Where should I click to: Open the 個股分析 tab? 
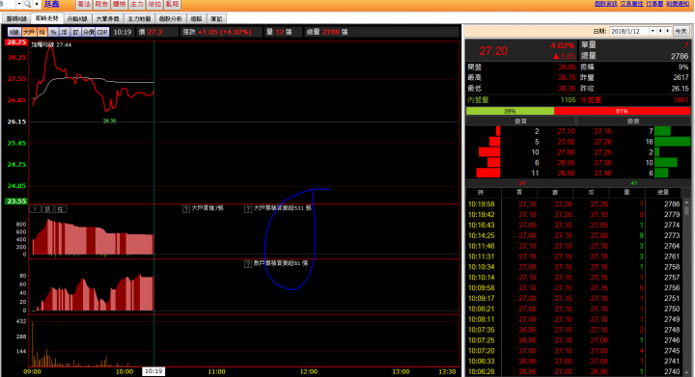point(170,18)
